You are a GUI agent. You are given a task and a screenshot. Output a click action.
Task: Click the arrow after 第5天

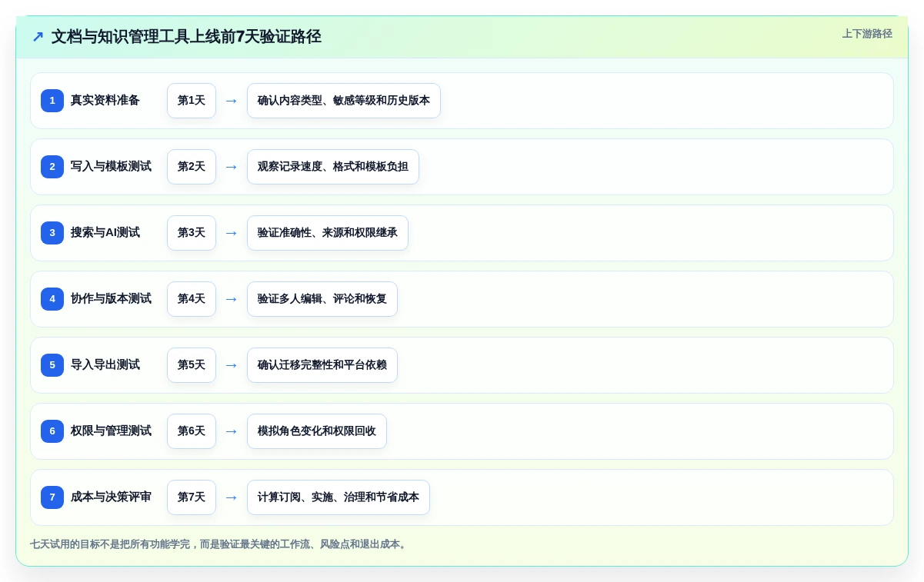click(232, 365)
